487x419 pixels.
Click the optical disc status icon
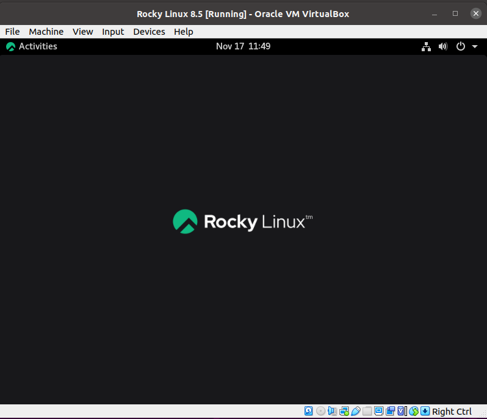click(x=320, y=412)
